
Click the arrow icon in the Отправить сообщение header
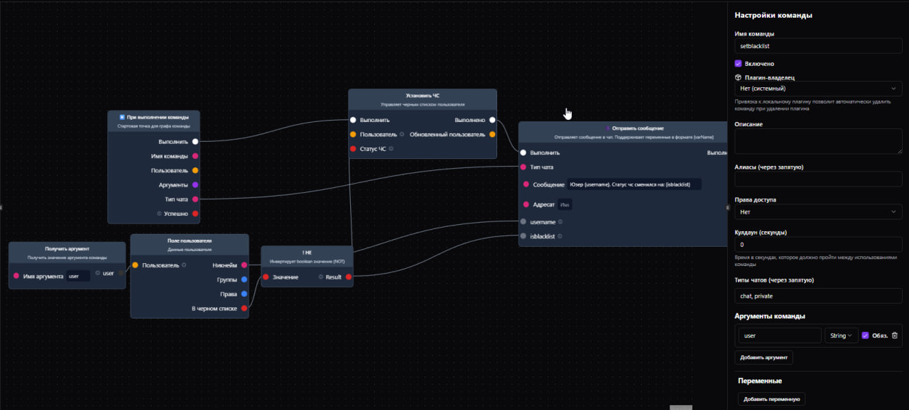click(x=608, y=128)
